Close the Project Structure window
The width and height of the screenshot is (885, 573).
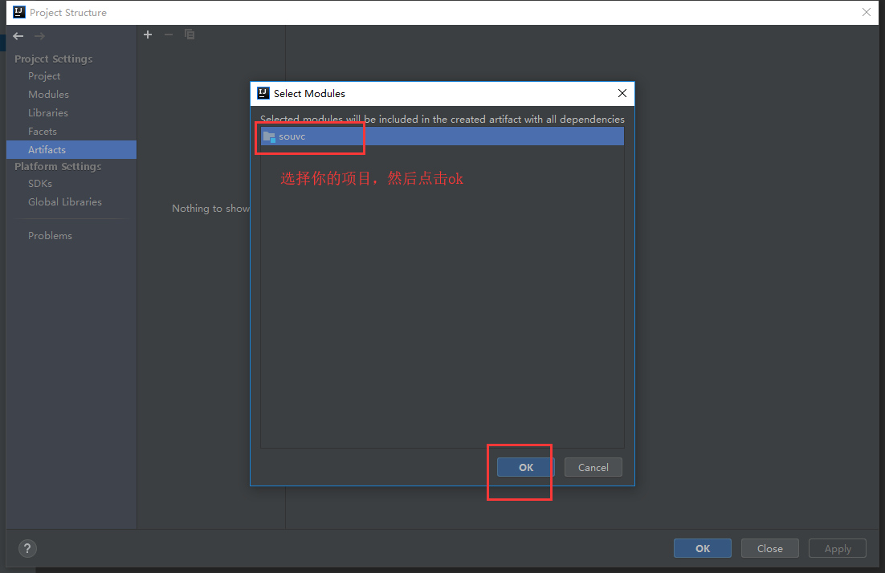click(867, 12)
